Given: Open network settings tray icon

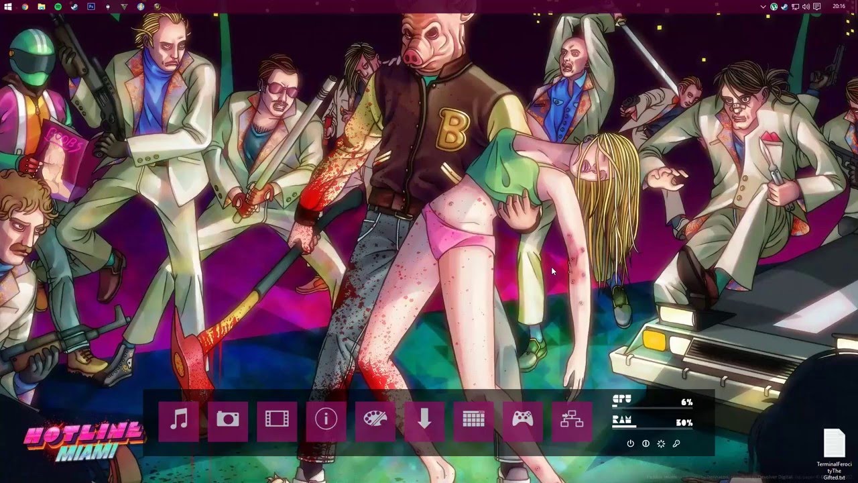Looking at the screenshot, I should 795,7.
